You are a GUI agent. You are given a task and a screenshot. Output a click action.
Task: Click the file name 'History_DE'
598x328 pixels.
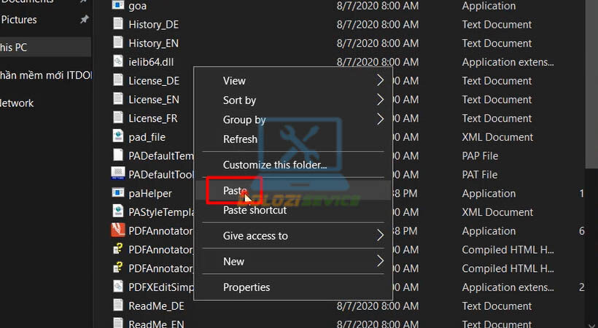(153, 24)
